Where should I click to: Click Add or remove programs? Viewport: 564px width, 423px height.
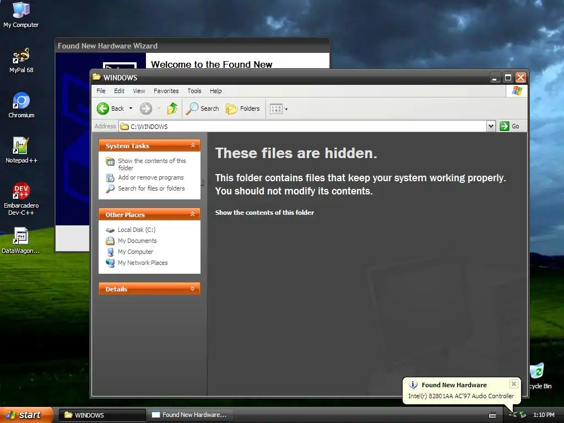point(151,178)
